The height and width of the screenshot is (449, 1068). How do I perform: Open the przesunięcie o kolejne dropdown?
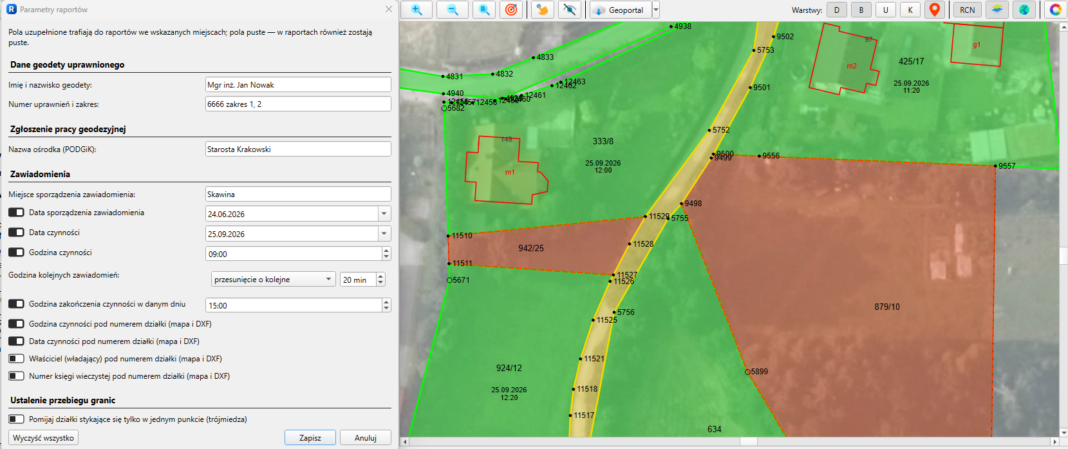click(x=274, y=280)
